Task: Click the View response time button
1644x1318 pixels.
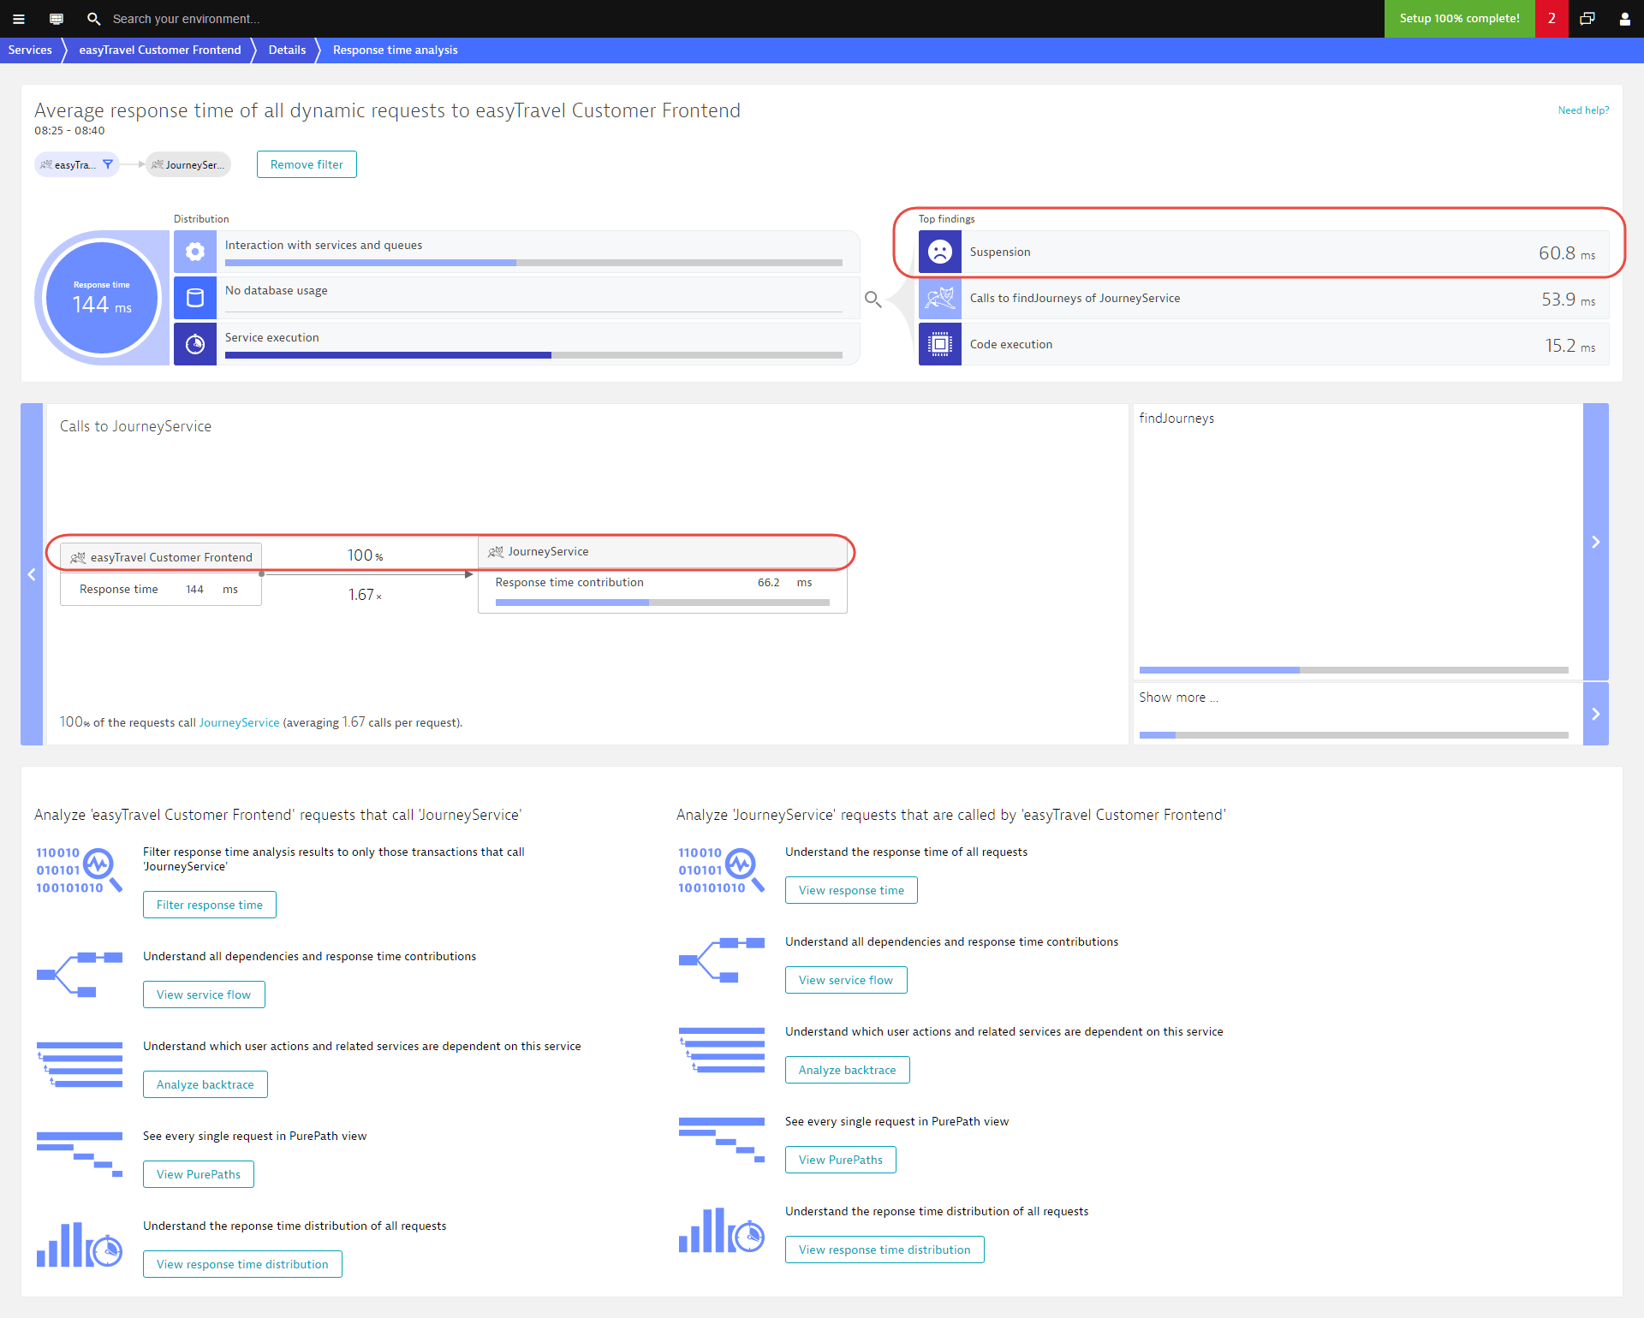Action: pyautogui.click(x=851, y=890)
